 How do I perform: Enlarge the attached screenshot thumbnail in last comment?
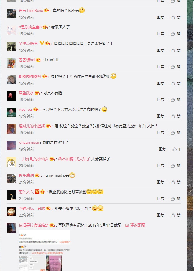(44, 250)
